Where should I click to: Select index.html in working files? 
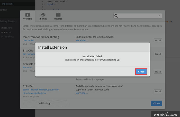[8, 4]
